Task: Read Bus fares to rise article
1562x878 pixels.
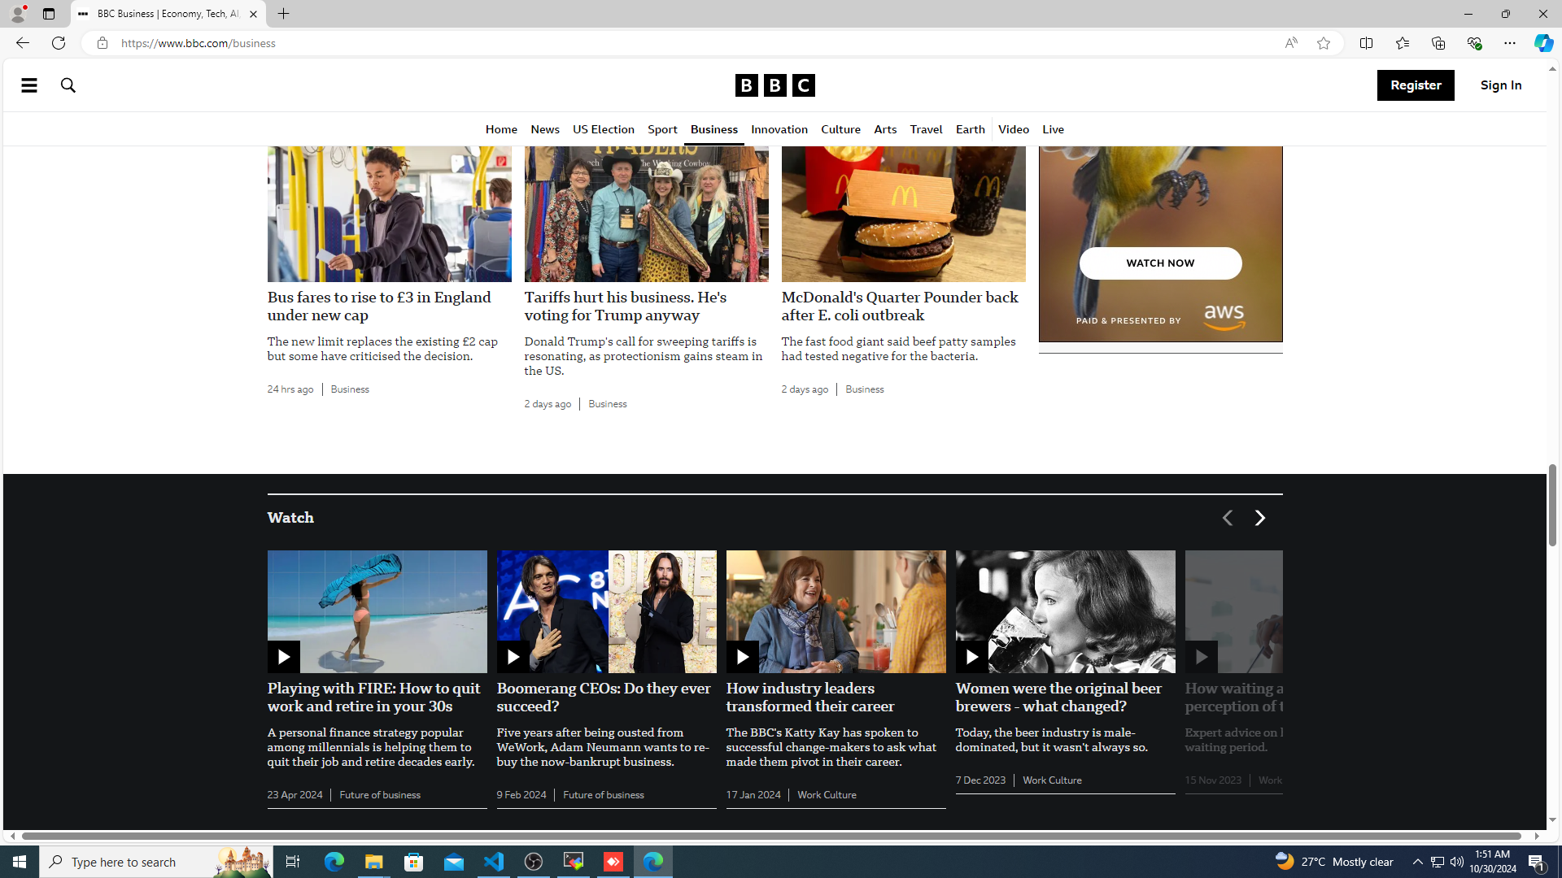Action: click(x=379, y=306)
